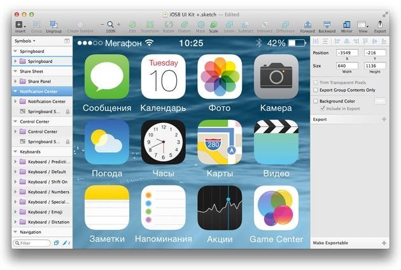Collapse the selected Notification Center artboard
The width and height of the screenshot is (401, 270).
point(15,91)
